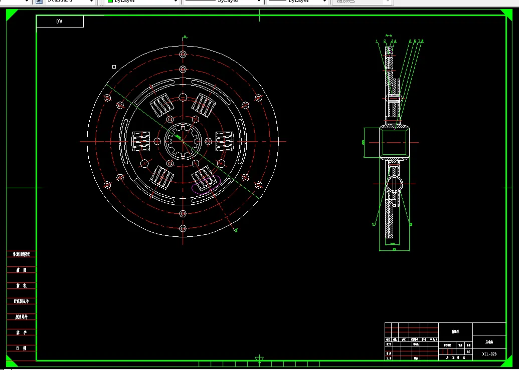Click the 描校 label in the left margin
Viewport: 519px width, 370px height.
tap(22, 286)
